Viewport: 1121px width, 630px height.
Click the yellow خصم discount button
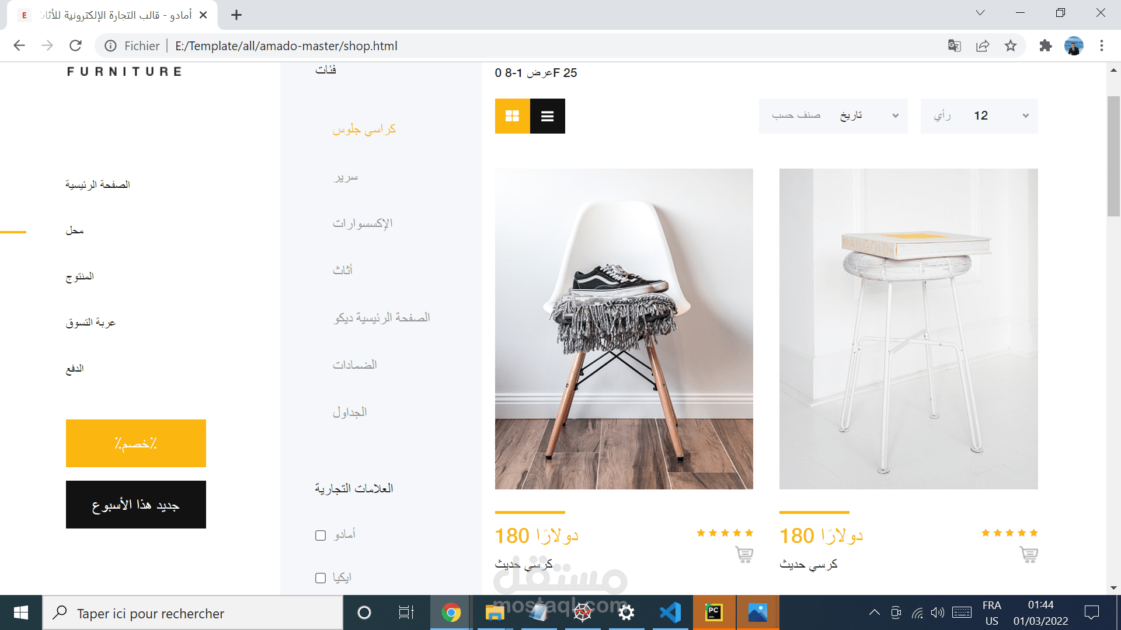click(x=136, y=443)
